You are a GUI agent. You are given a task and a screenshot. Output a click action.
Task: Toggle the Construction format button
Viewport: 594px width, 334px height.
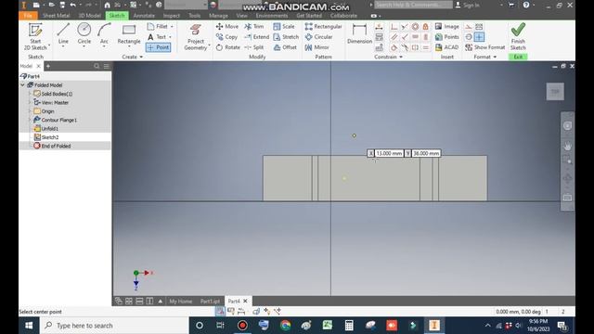click(x=469, y=27)
